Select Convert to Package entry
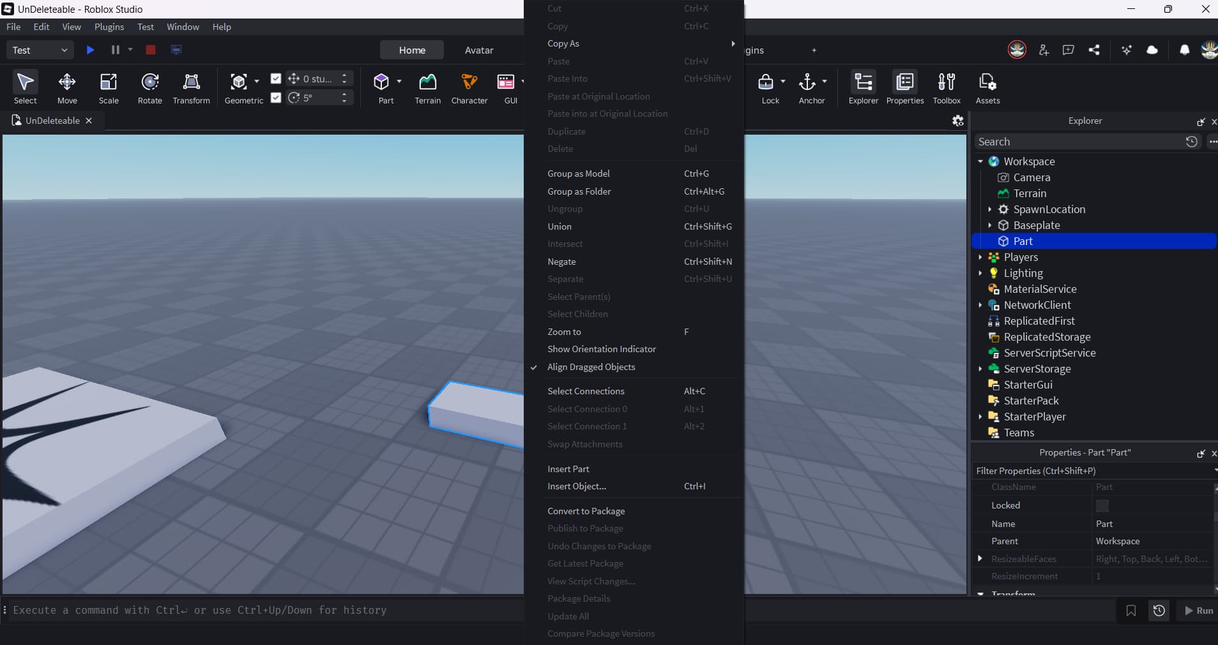 click(x=586, y=511)
